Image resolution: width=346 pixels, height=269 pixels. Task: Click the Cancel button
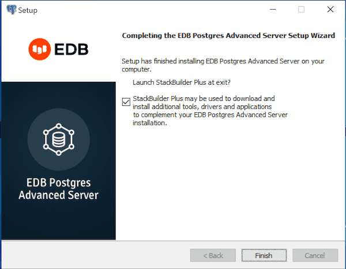315,255
